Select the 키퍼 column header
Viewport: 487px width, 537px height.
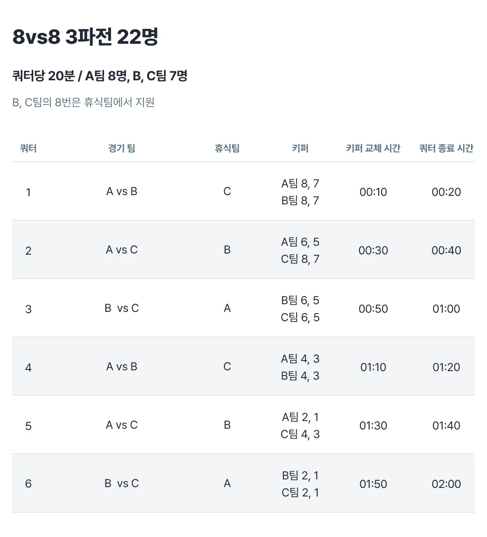(x=300, y=148)
